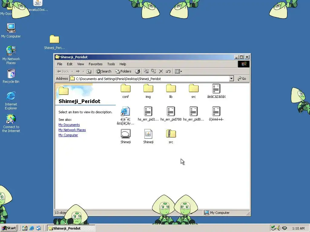Open the Tools menu
310x232 pixels.
click(x=111, y=64)
